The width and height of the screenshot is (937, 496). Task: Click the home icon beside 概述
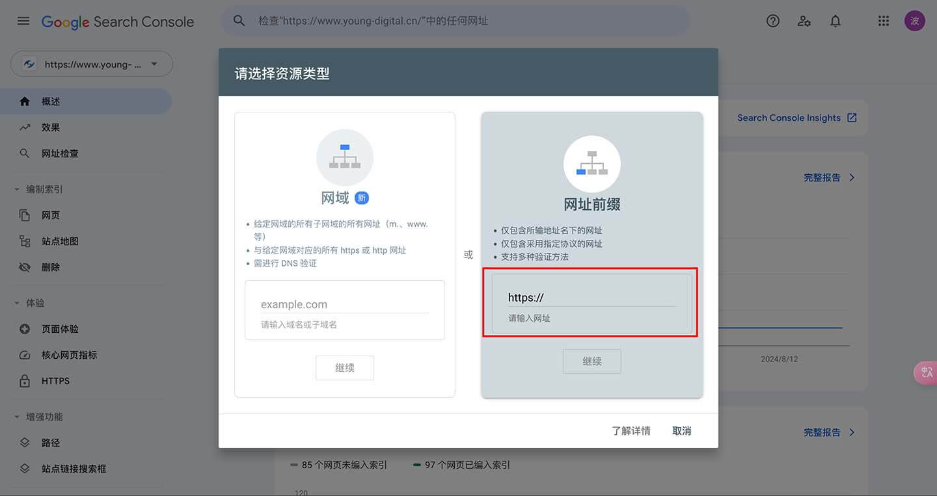25,101
